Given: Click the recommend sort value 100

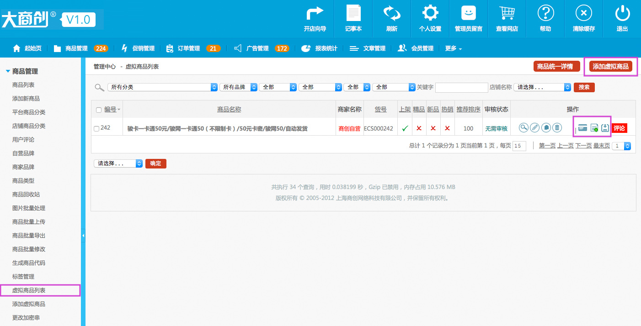Looking at the screenshot, I should (x=468, y=129).
